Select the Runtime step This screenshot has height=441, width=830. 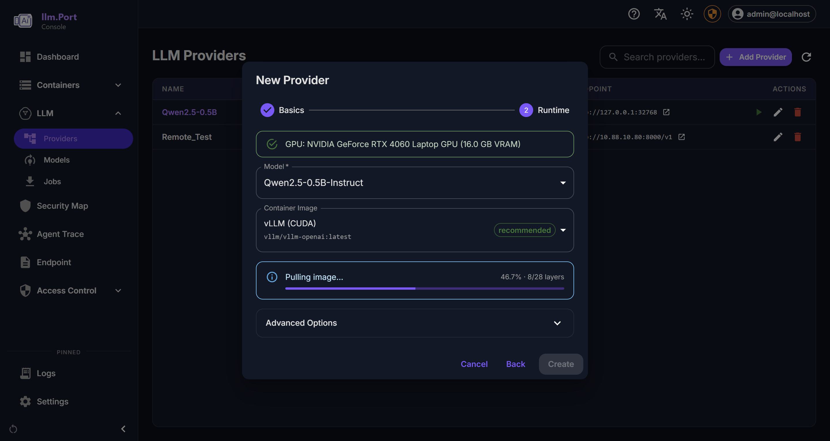[544, 110]
